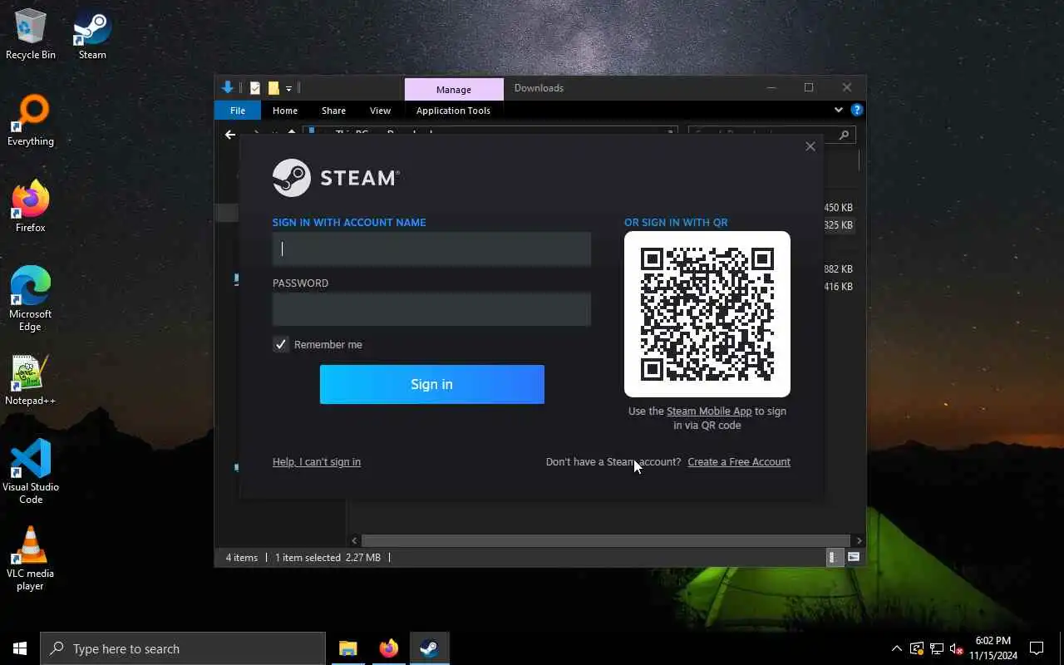The image size is (1064, 665).
Task: Open the VLC media player desktop shortcut
Action: (31, 559)
